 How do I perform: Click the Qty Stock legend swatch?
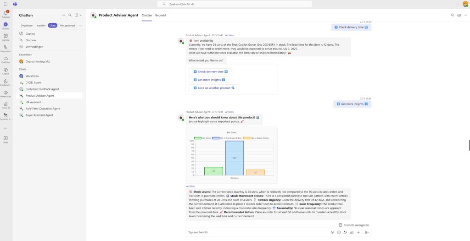pos(198,138)
